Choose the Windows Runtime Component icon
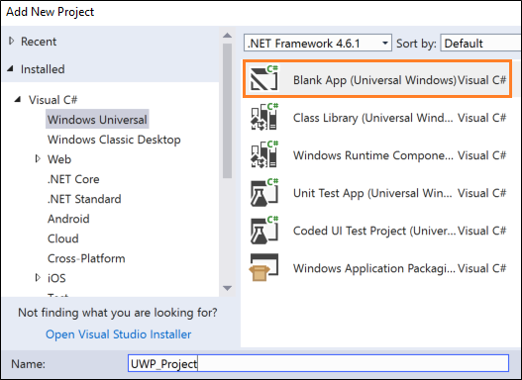This screenshot has height=380, width=522. tap(264, 154)
